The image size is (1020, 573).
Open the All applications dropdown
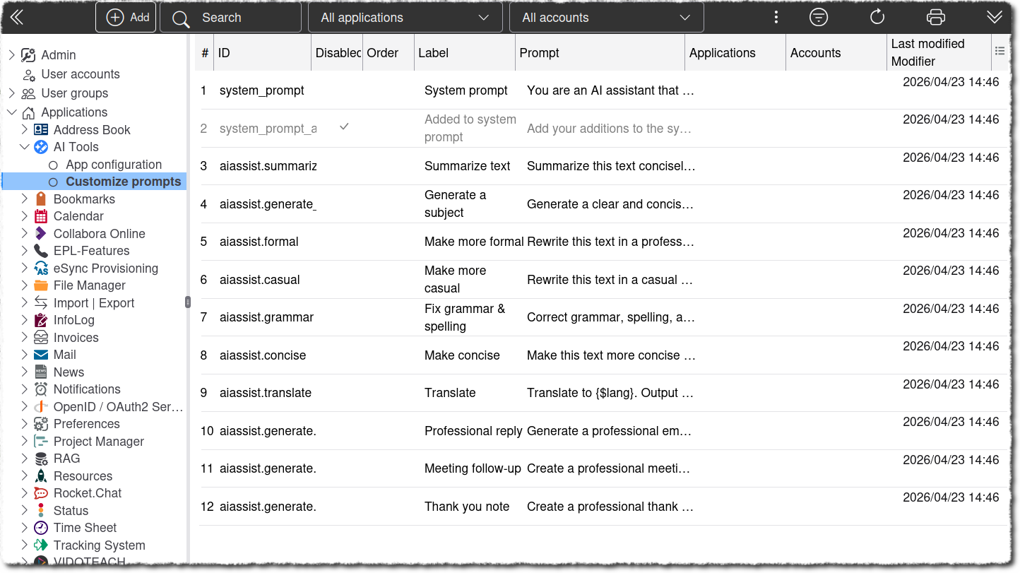coord(405,18)
